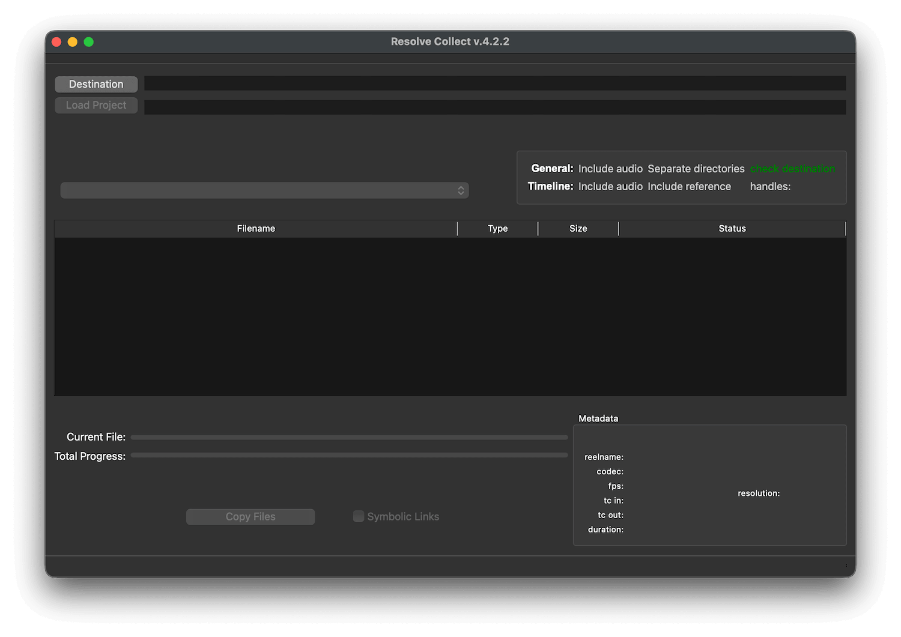Image resolution: width=901 pixels, height=637 pixels.
Task: Click the green check destination text
Action: click(x=792, y=169)
